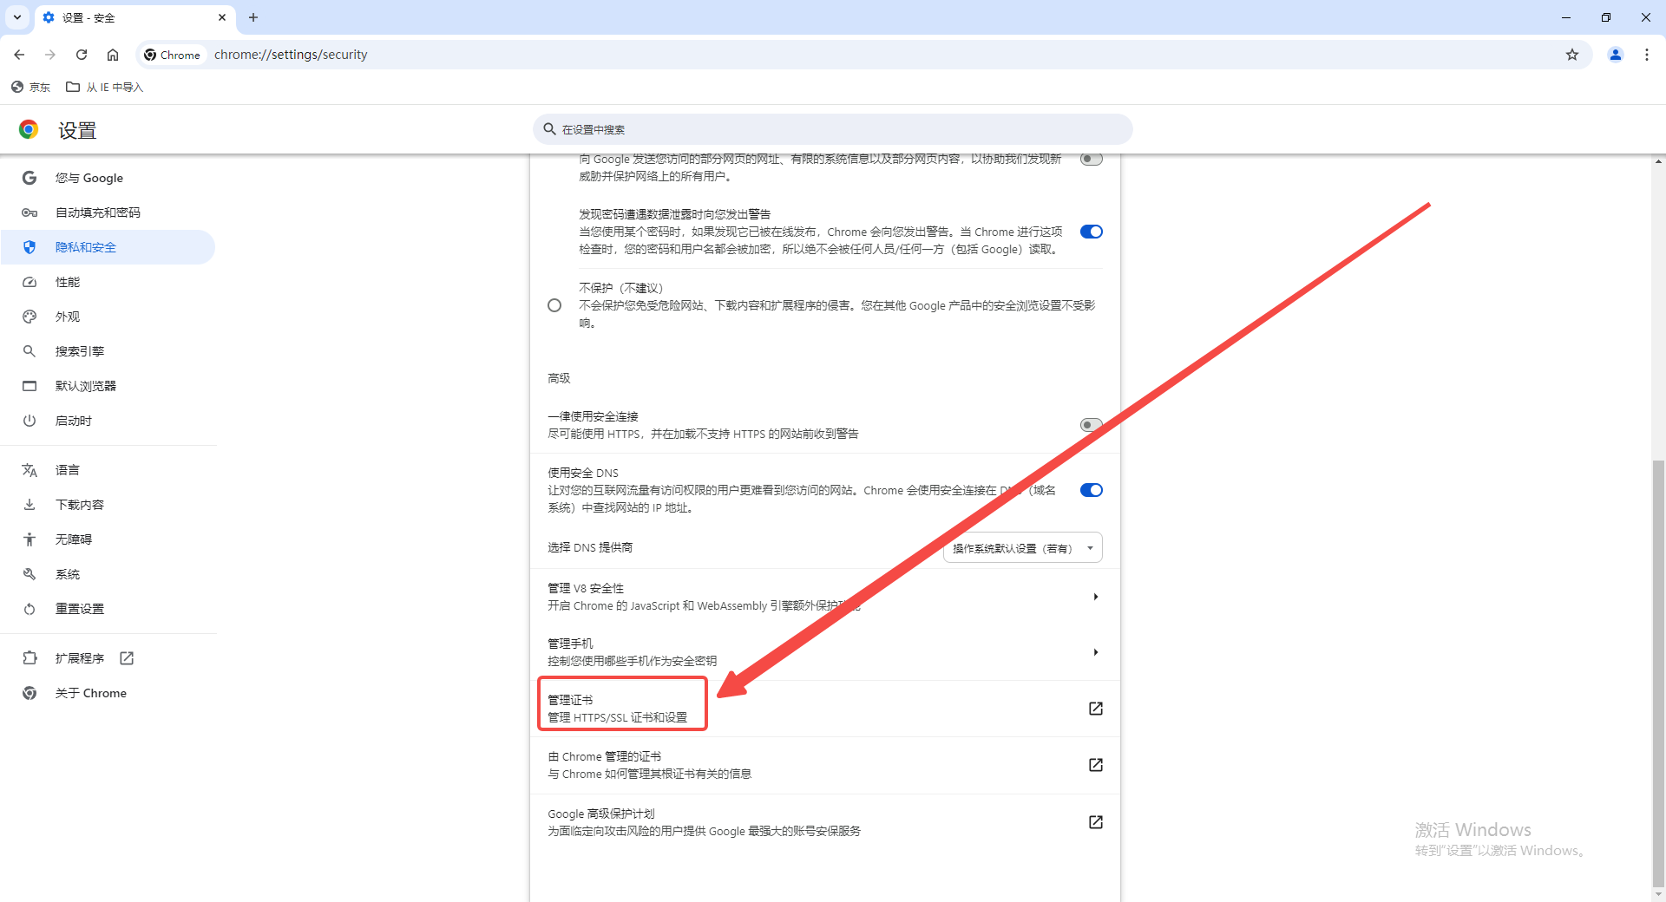Open the 从 IE 中导入 bookmarks folder
This screenshot has height=902, width=1666.
point(105,87)
